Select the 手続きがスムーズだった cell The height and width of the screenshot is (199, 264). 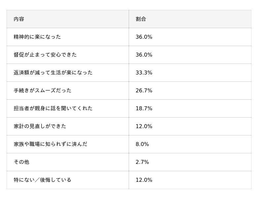pyautogui.click(x=43, y=91)
